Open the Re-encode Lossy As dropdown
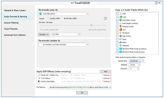The image size is (164, 98). [x=64, y=14]
